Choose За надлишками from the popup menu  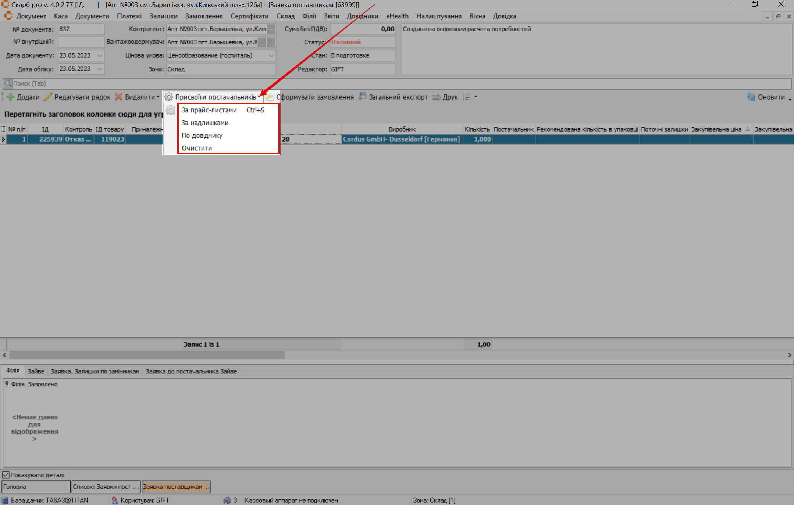(205, 123)
